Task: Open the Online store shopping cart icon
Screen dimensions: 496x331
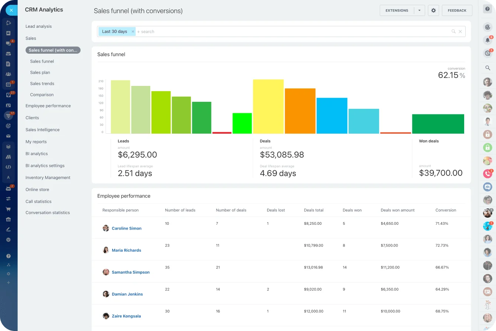Action: click(9, 208)
